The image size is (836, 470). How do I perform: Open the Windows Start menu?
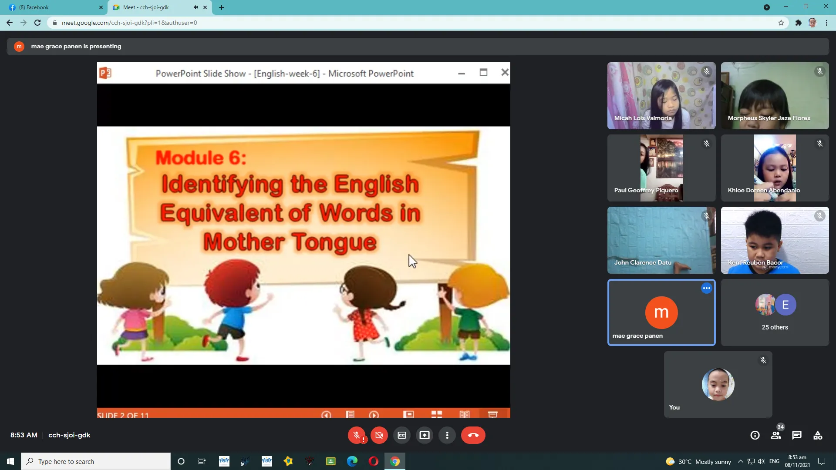pyautogui.click(x=10, y=461)
